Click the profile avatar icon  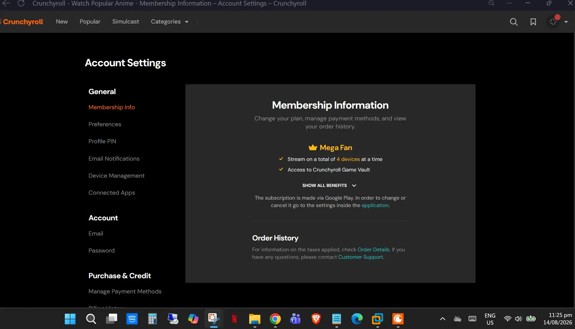553,22
